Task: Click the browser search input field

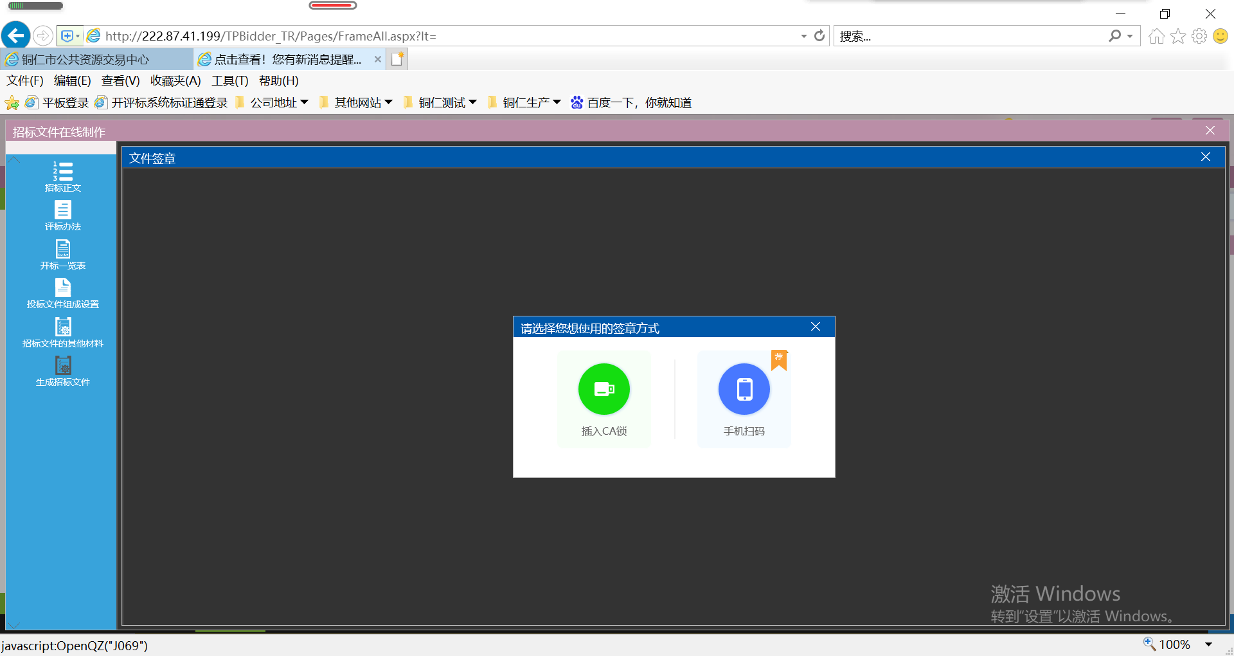Action: 970,37
